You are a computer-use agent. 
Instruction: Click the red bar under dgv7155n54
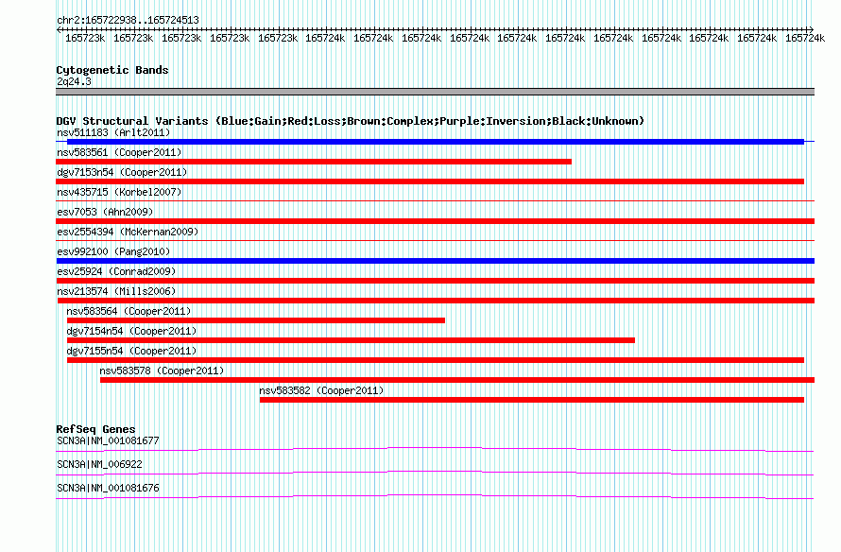436,360
